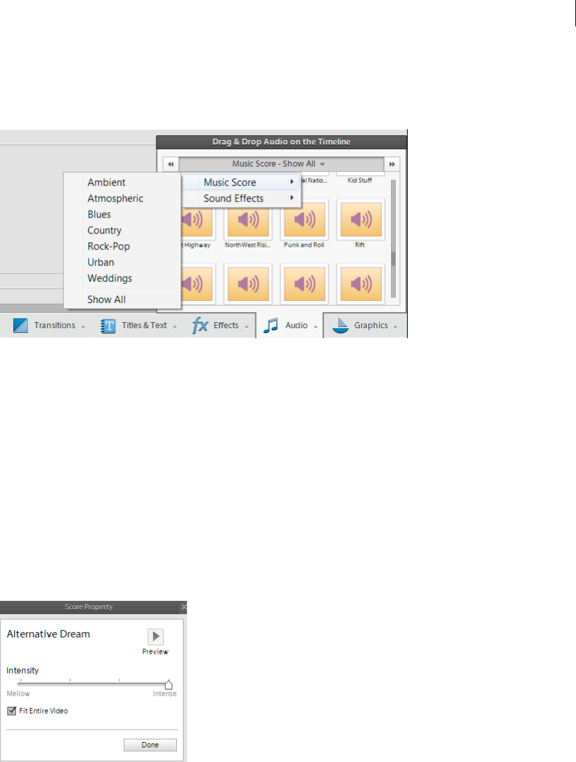
Task: Select the NorthWest Rising score thumbnail
Action: [x=248, y=220]
